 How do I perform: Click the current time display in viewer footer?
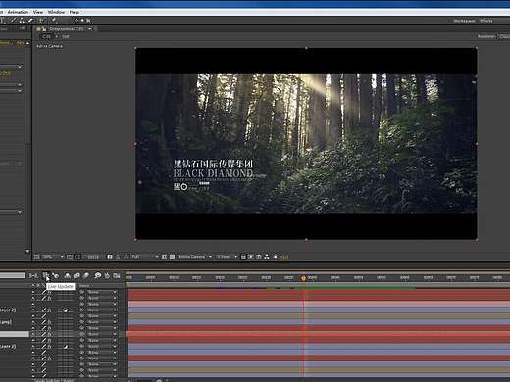(x=93, y=257)
